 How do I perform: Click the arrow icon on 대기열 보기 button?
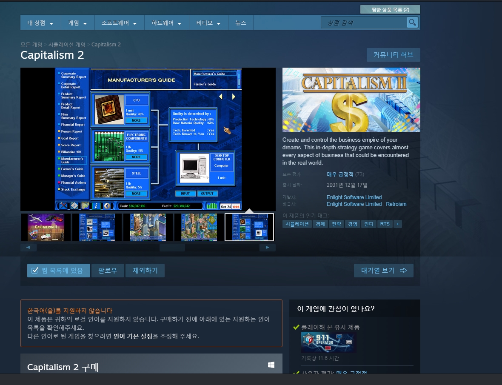click(x=403, y=271)
